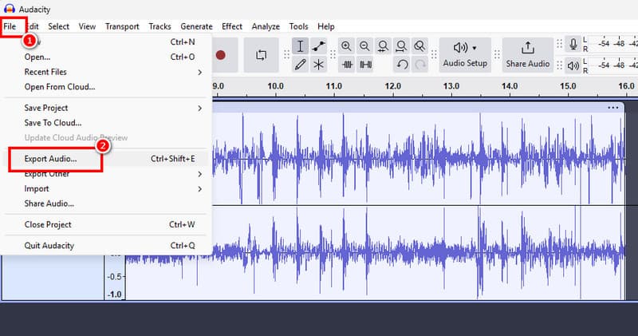638x336 pixels.
Task: Toggle the Loop playback button
Action: (262, 55)
